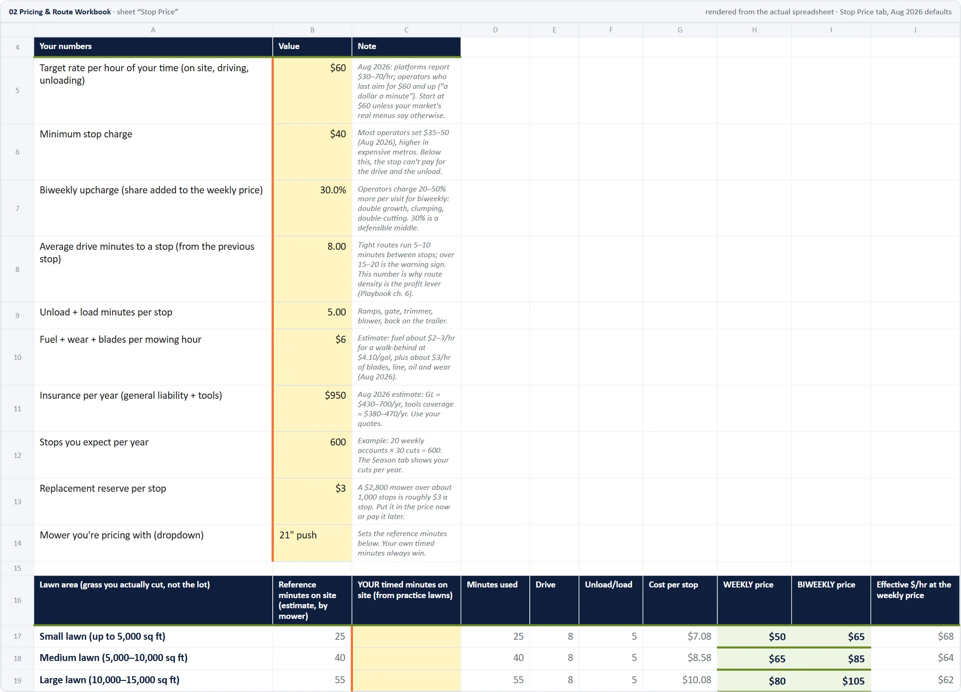Click the 'Your numbers' header cell
The height and width of the screenshot is (692, 961).
click(153, 47)
